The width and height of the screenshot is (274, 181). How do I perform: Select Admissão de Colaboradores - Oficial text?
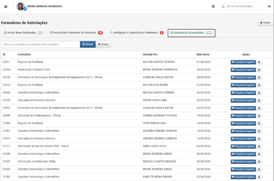tap(39, 116)
